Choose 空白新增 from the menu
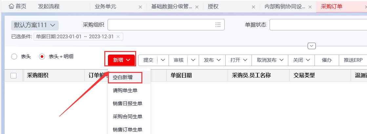Screen dimensions: 367x134 coord(125,77)
